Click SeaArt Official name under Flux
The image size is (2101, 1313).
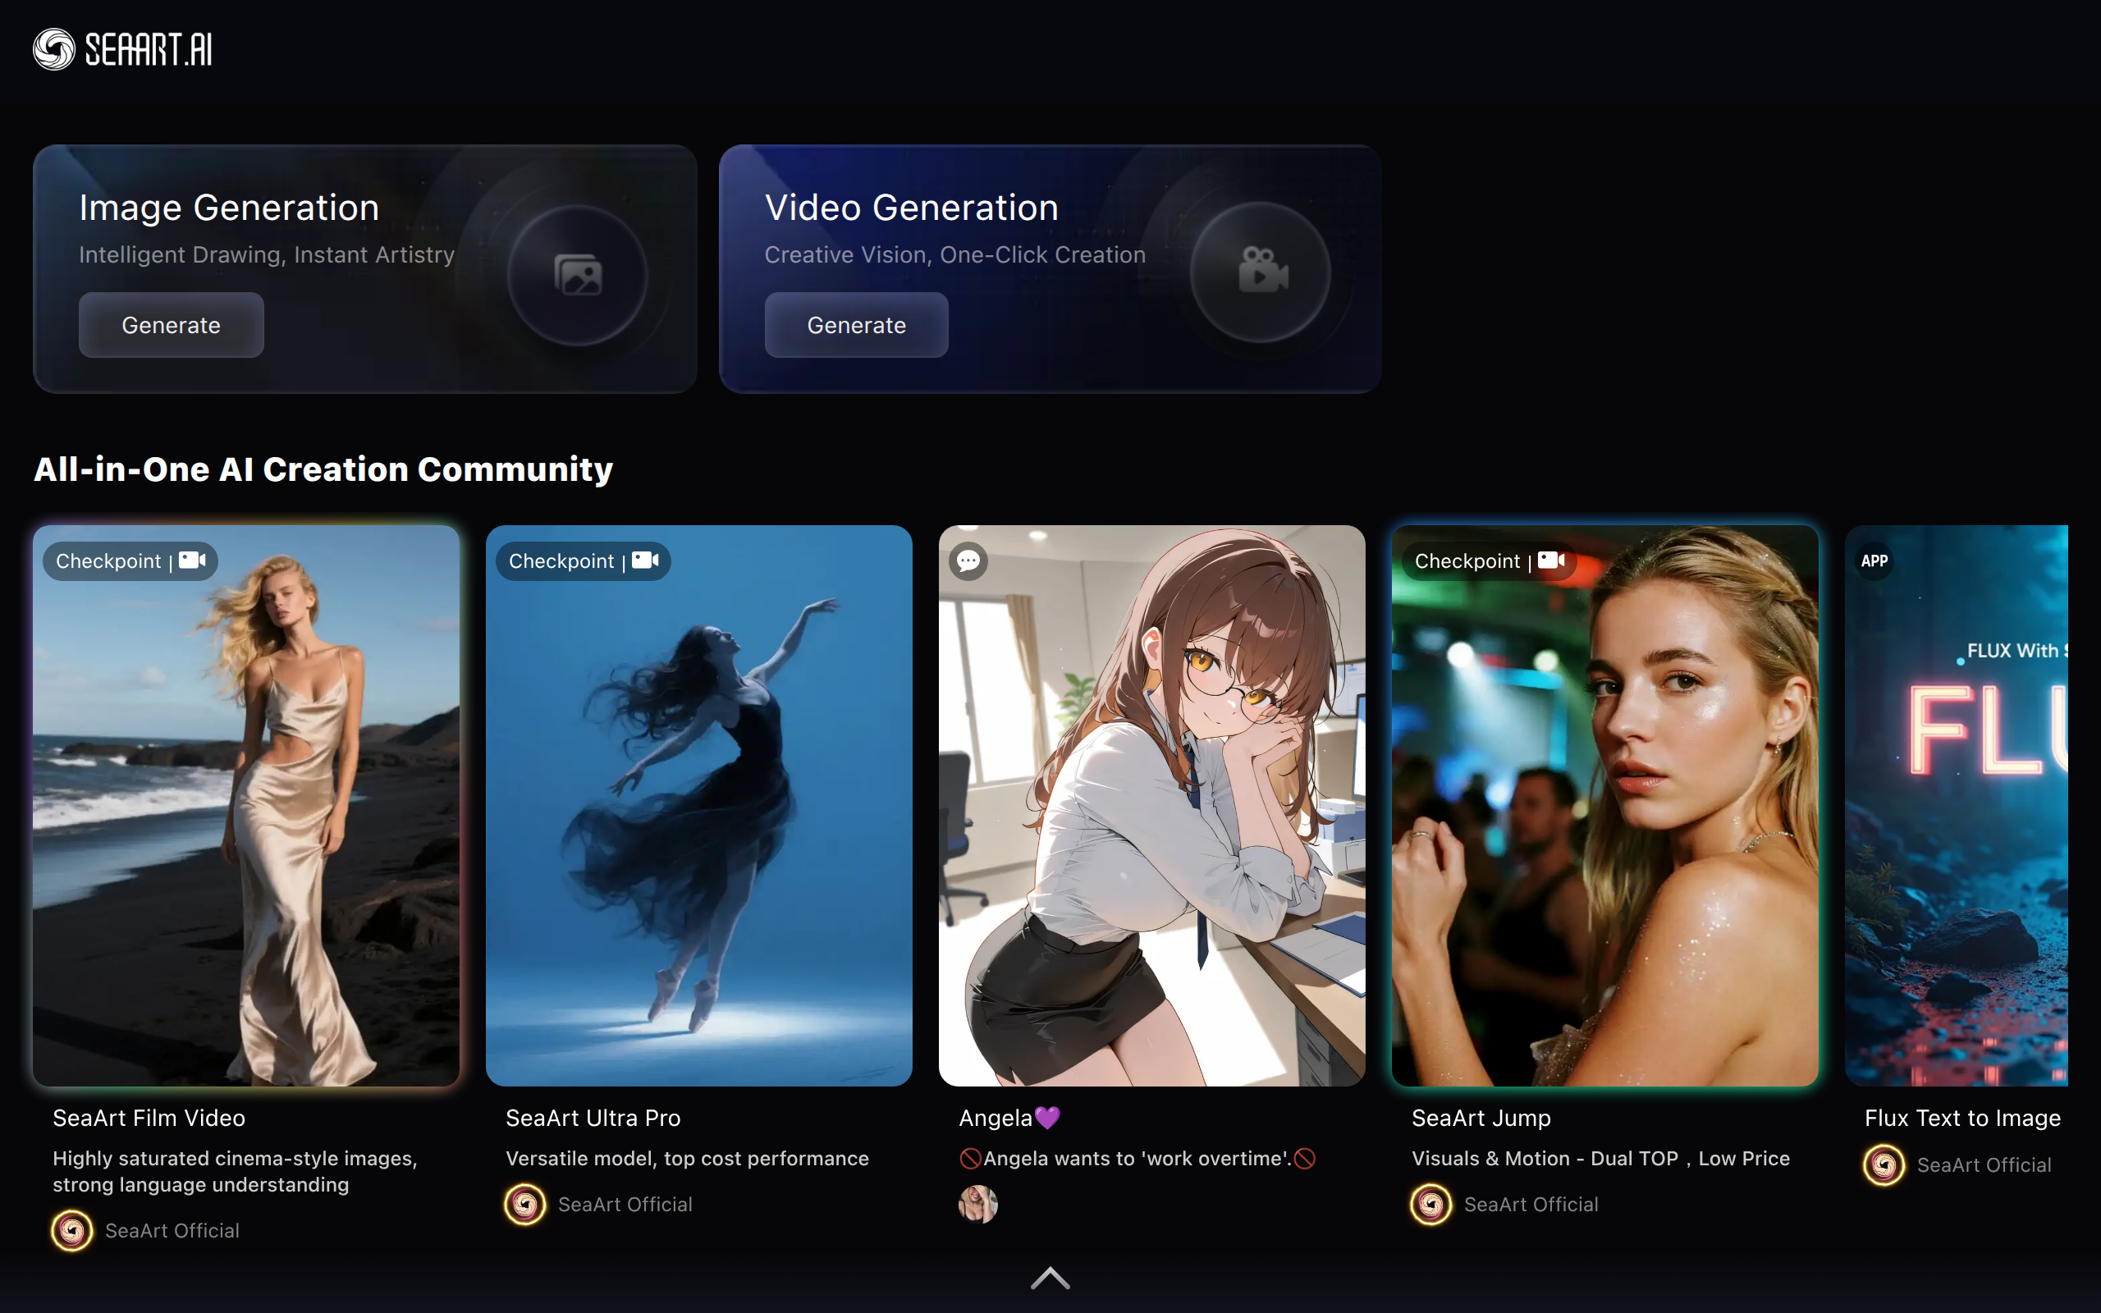[1984, 1164]
